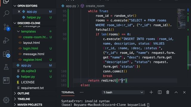Click the create_room symbol icon in breadcrumb
191x107 pixels.
[x=82, y=6]
